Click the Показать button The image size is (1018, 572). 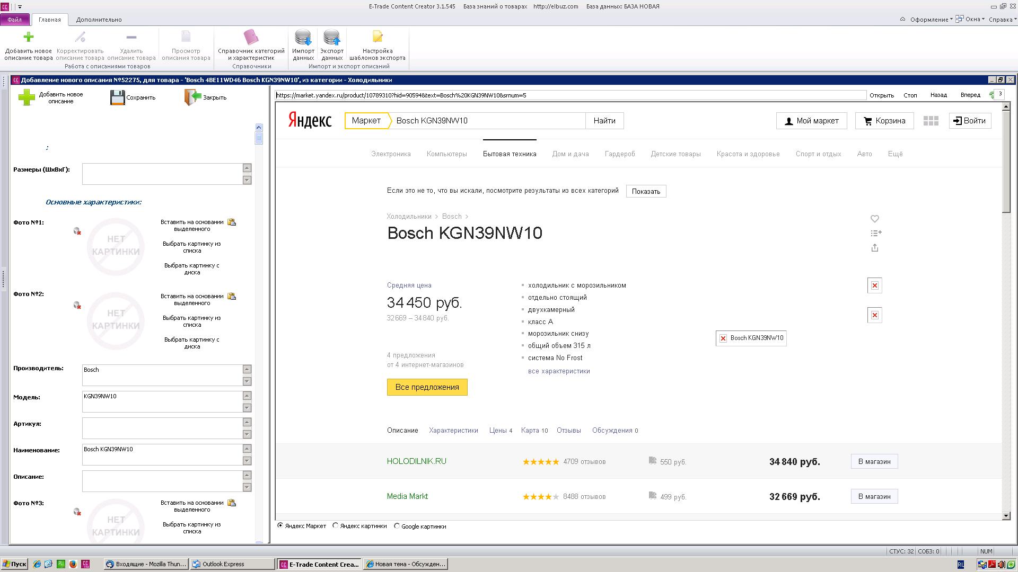[x=646, y=191]
